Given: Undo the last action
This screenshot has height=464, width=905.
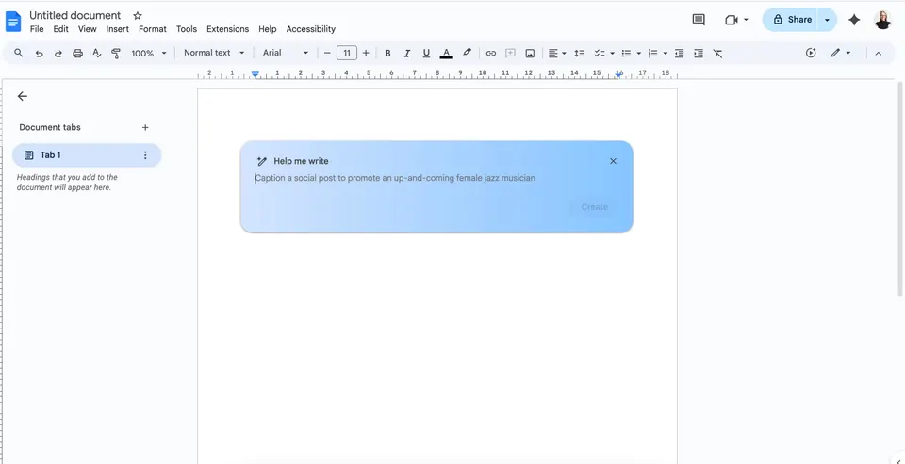Looking at the screenshot, I should (x=39, y=53).
